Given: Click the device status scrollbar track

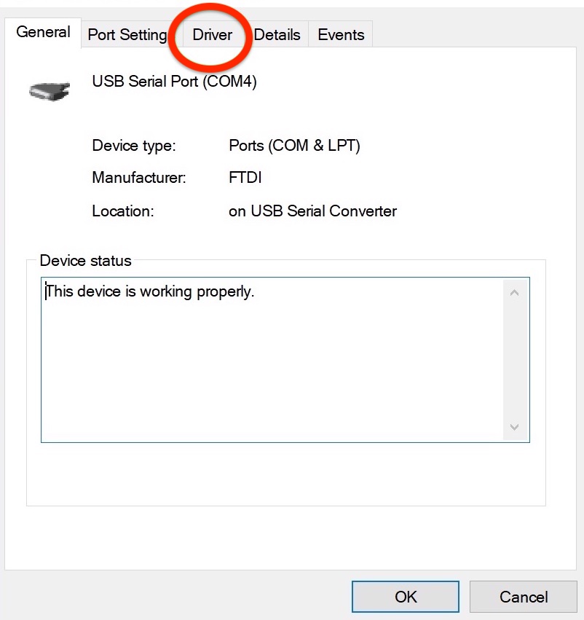Looking at the screenshot, I should click(x=514, y=360).
